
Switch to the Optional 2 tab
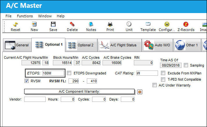pos(81,45)
